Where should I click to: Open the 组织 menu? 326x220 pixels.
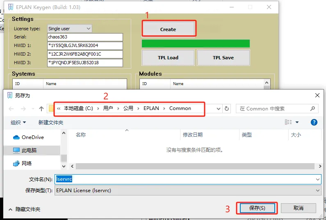tap(18, 122)
